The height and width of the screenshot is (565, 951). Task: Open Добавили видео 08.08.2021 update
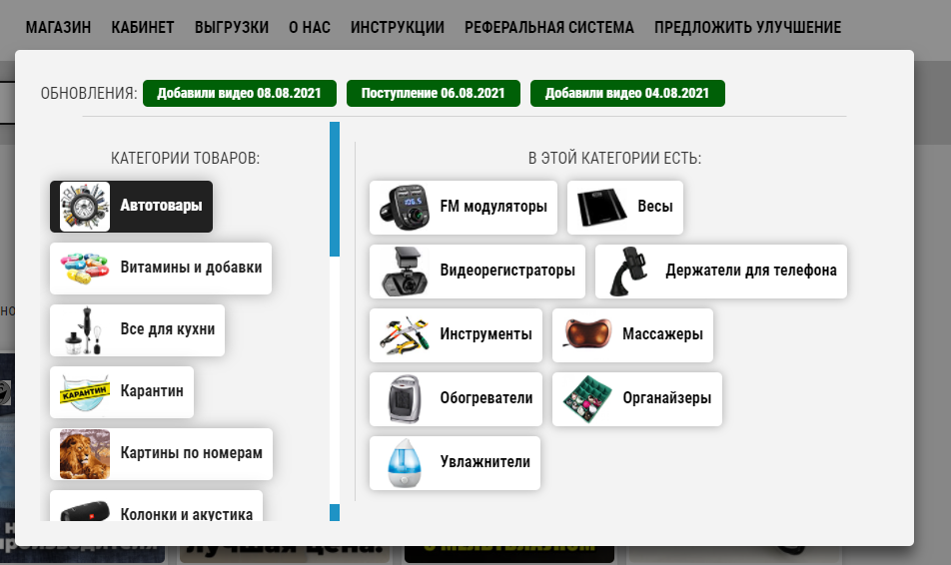coord(239,93)
